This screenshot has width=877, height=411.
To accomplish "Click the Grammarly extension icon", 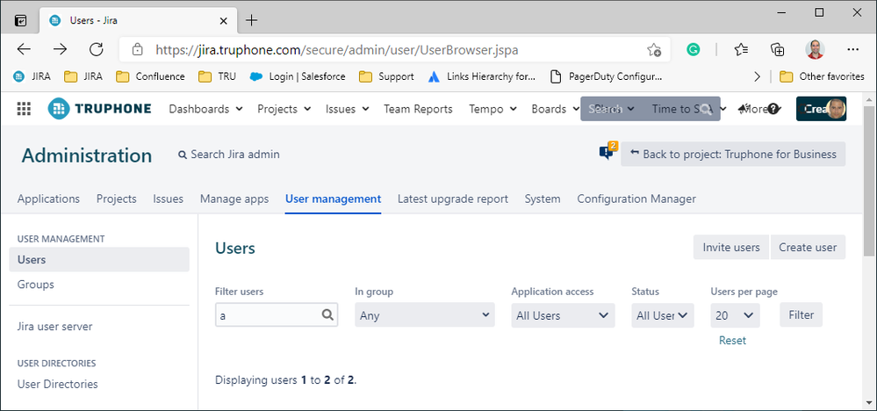I will tap(693, 50).
